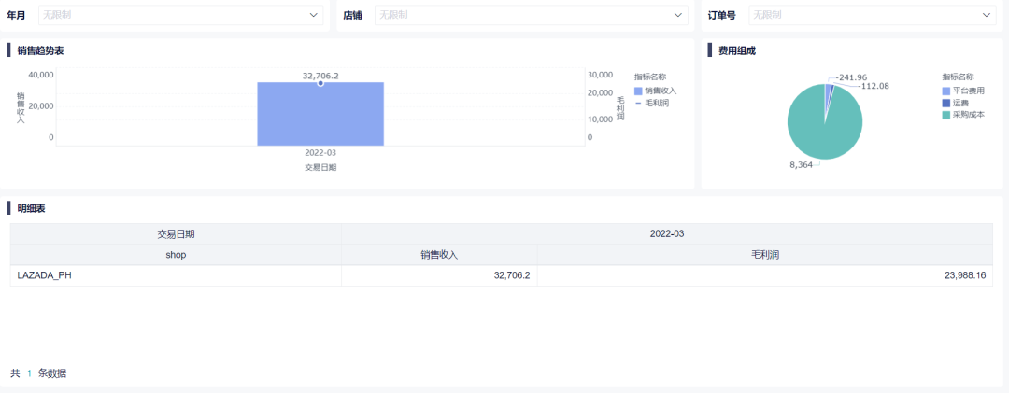This screenshot has height=393, width=1009.
Task: Open the 订单号 filter dropdown
Action: pos(872,15)
